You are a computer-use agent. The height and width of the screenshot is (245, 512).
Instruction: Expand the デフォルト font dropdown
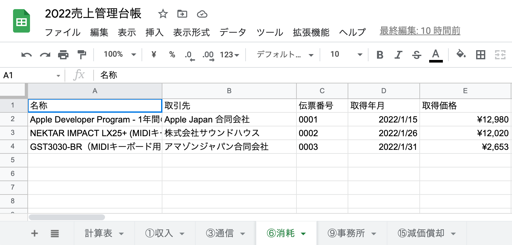285,55
